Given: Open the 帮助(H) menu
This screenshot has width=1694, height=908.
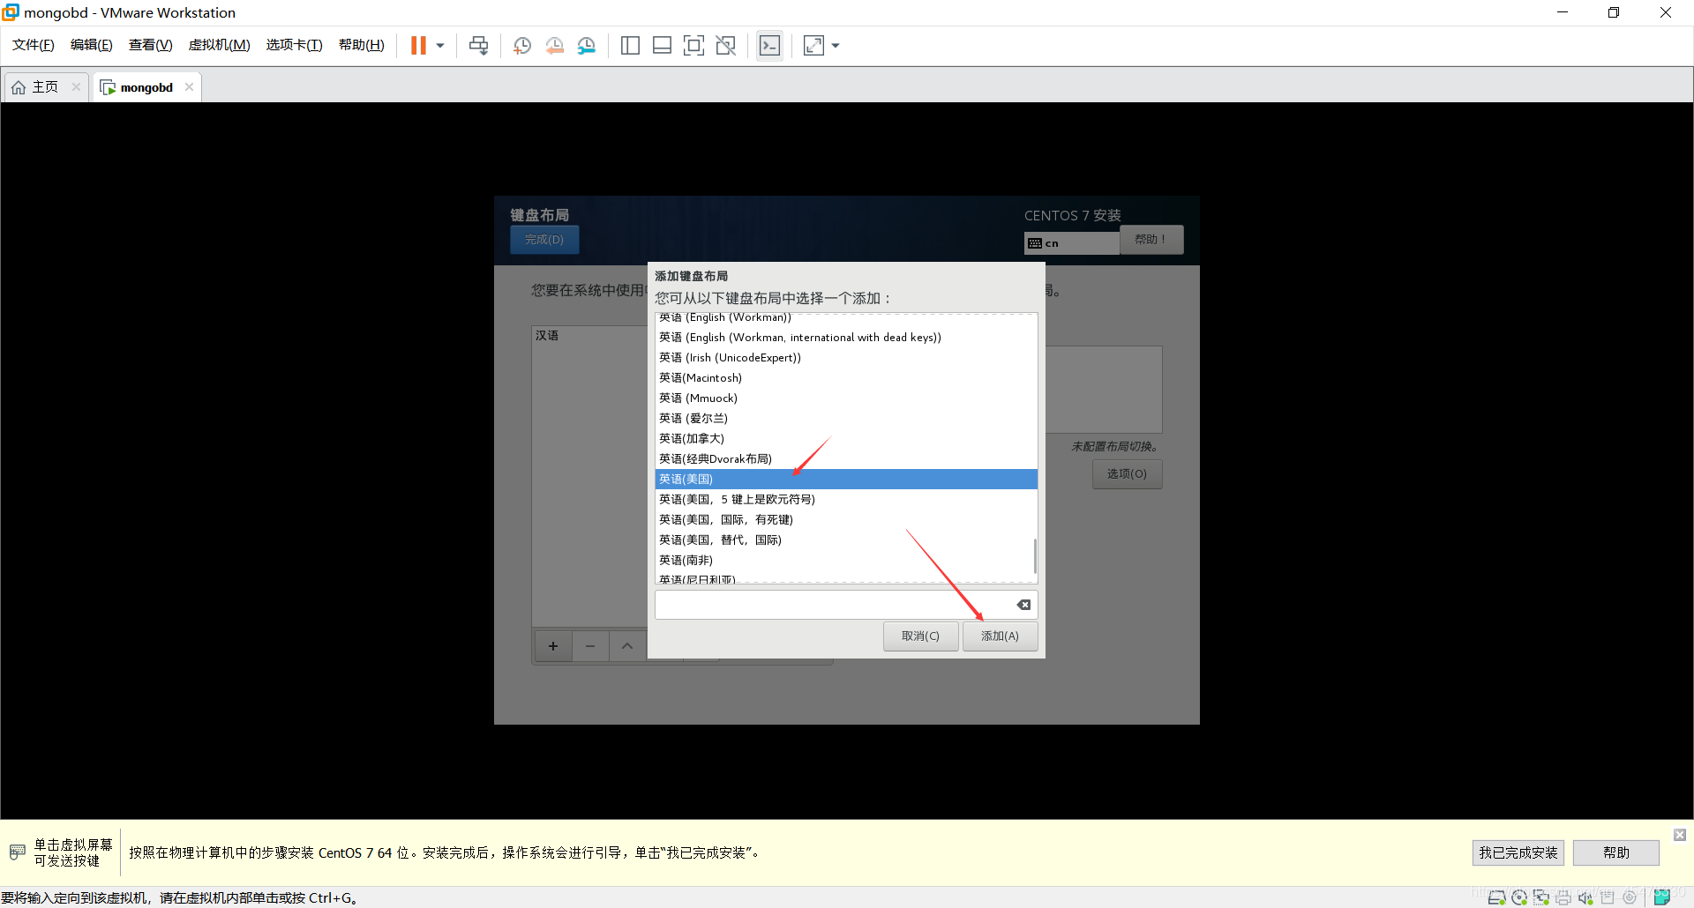Looking at the screenshot, I should point(362,45).
